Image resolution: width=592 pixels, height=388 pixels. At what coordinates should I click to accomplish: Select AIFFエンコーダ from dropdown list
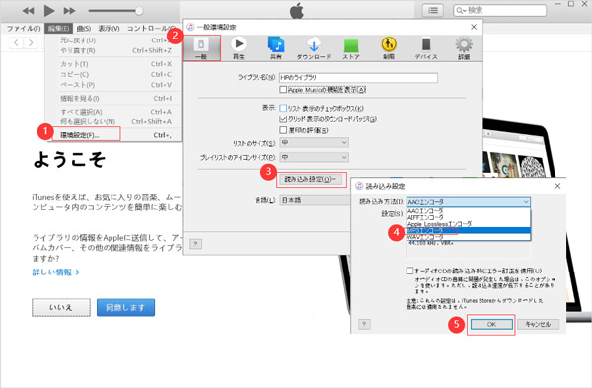[x=468, y=217]
